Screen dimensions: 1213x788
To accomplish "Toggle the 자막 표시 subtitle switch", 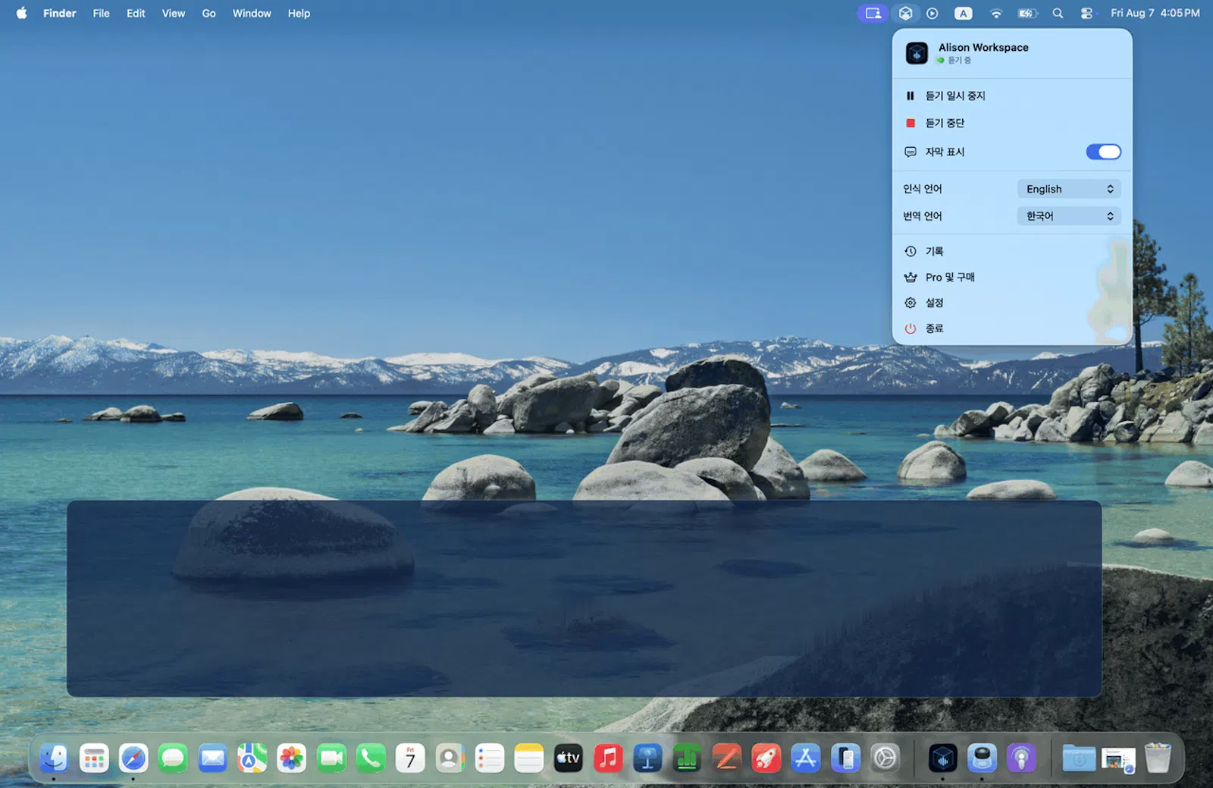I will click(x=1103, y=152).
